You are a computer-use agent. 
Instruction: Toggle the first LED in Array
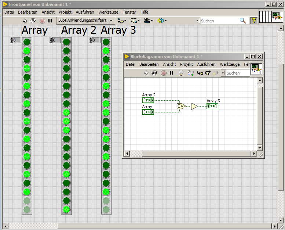27,42
